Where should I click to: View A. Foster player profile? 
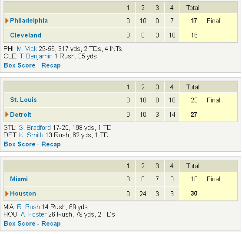point(33,214)
